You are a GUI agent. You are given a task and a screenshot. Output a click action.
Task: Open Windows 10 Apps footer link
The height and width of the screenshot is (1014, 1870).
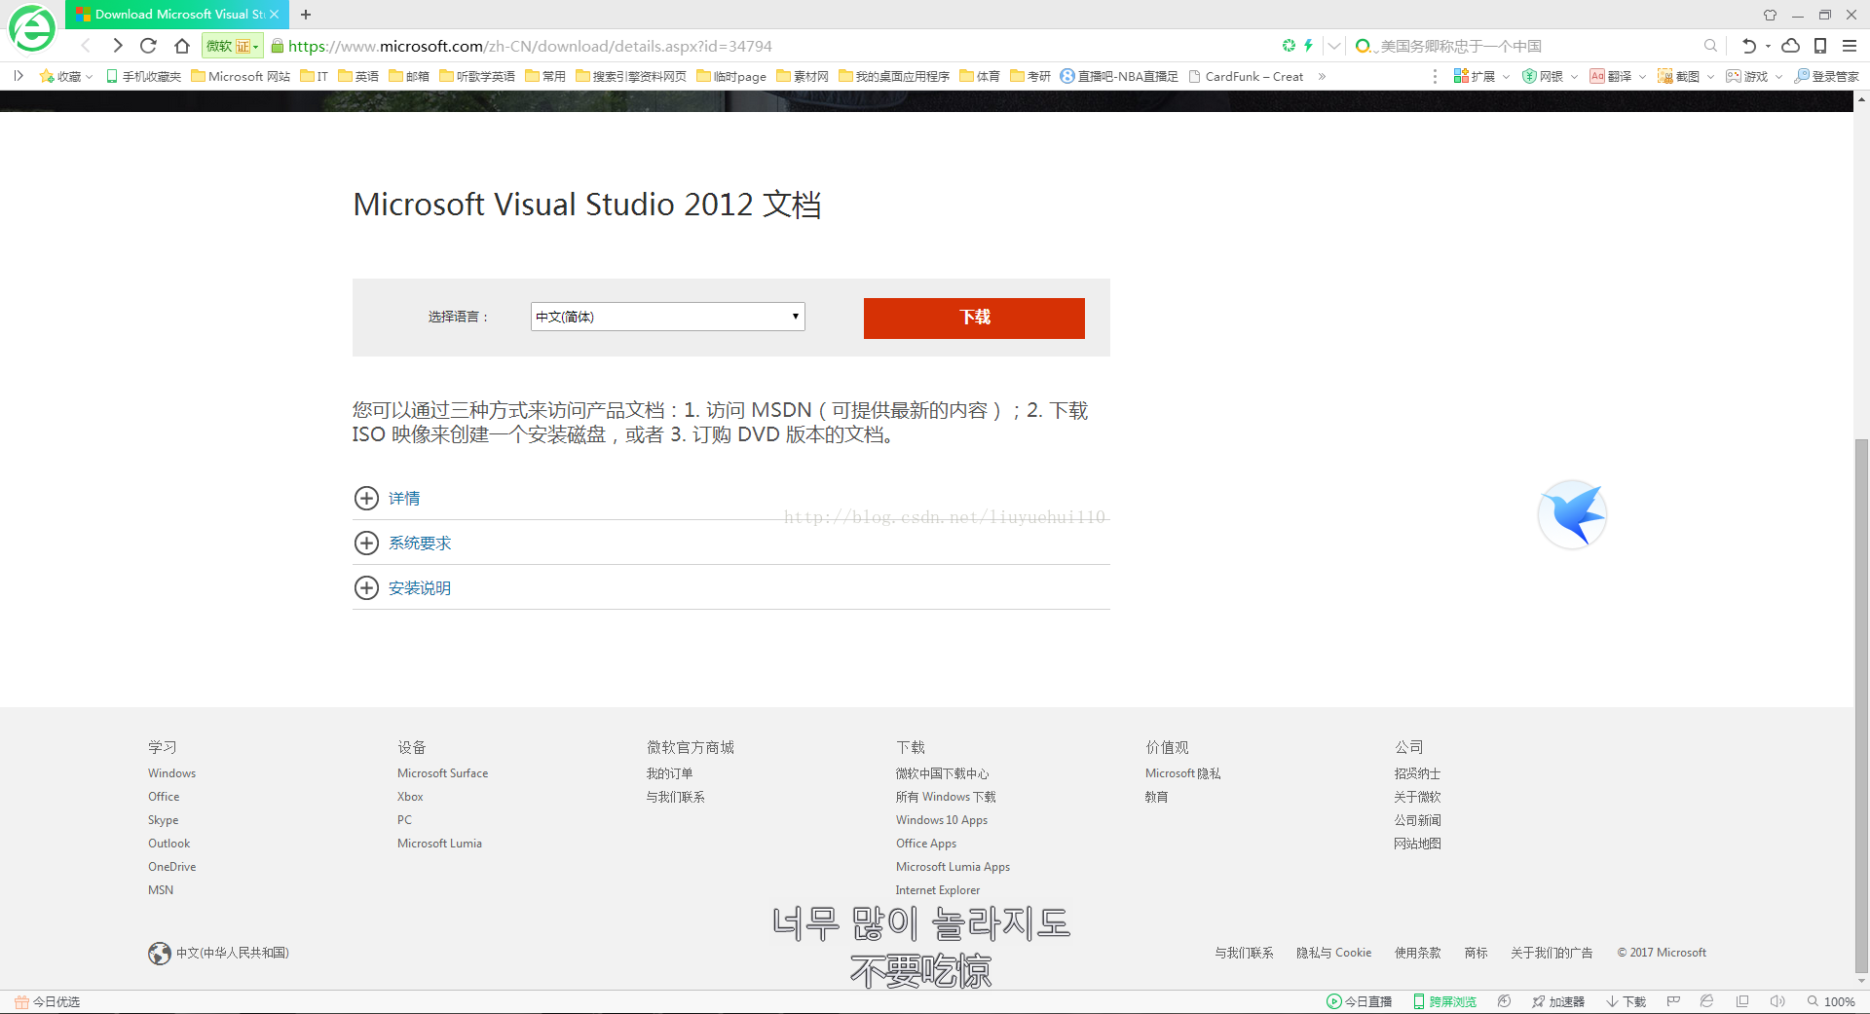click(942, 820)
